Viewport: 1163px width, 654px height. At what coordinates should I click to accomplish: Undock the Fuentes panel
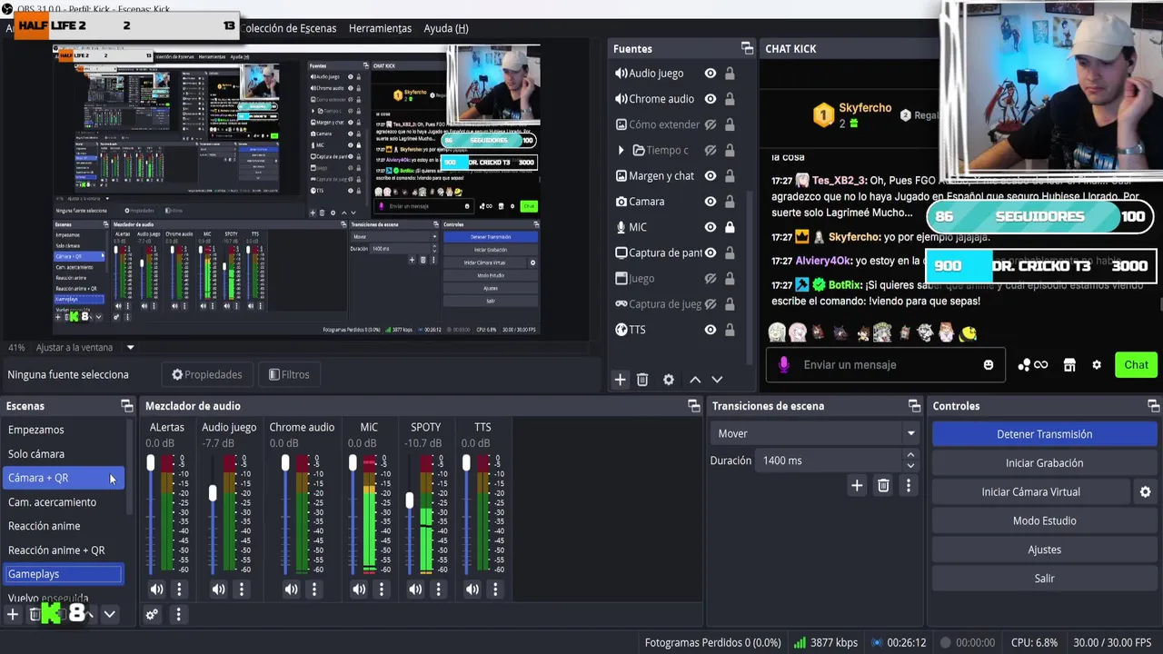tap(747, 48)
